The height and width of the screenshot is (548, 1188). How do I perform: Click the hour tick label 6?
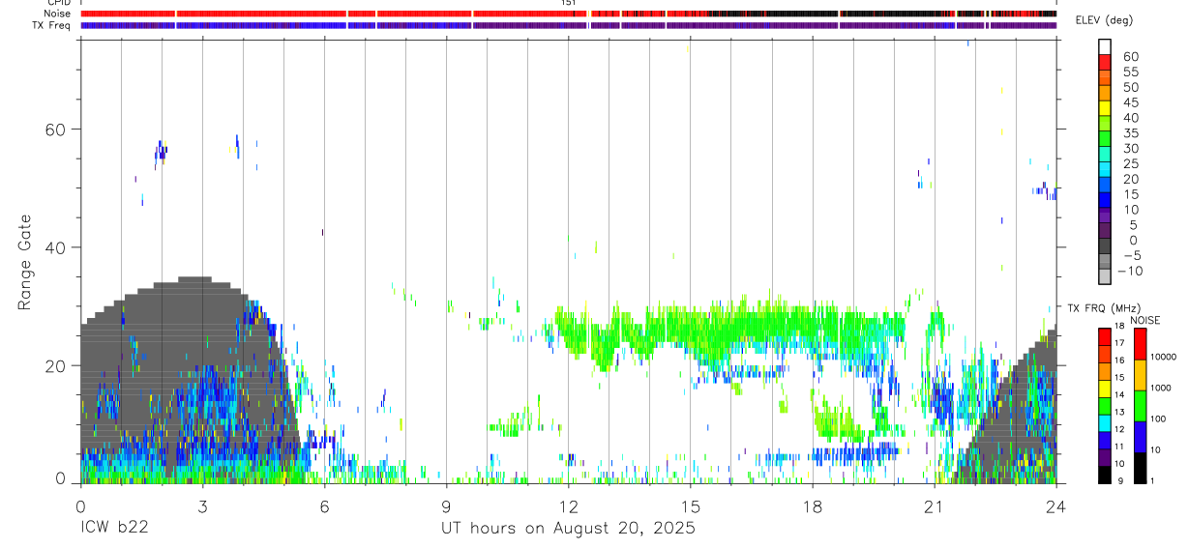click(324, 506)
